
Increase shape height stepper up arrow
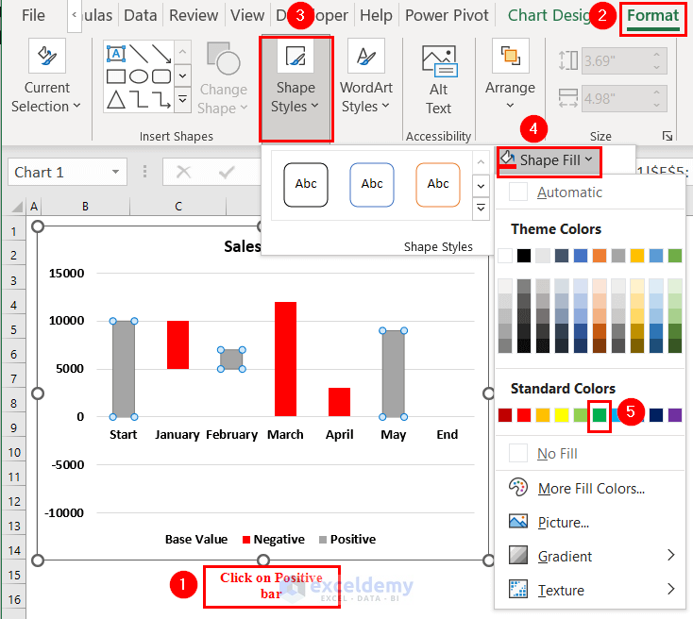[x=657, y=55]
